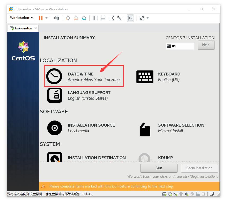The image size is (228, 205).
Task: Click the English (United States) text
Action: [88, 98]
